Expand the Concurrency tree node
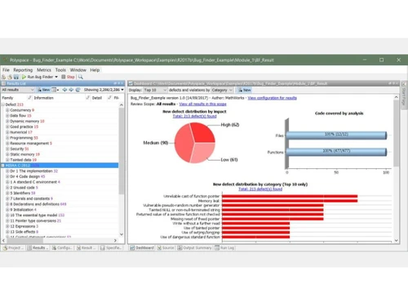Viewport: 408px width, 306px height. pyautogui.click(x=7, y=110)
